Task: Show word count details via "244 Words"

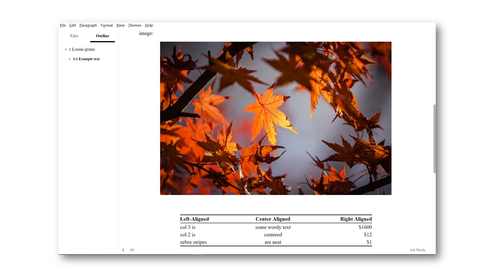Action: tap(417, 250)
